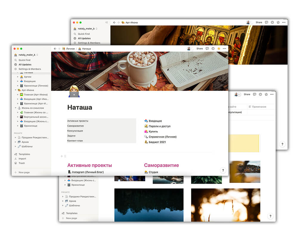Click Share in the bottom back window
This screenshot has height=238, width=298.
coord(247,94)
